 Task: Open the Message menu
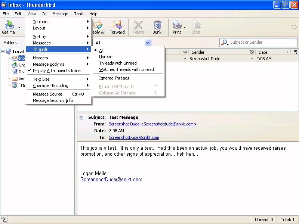click(x=60, y=14)
